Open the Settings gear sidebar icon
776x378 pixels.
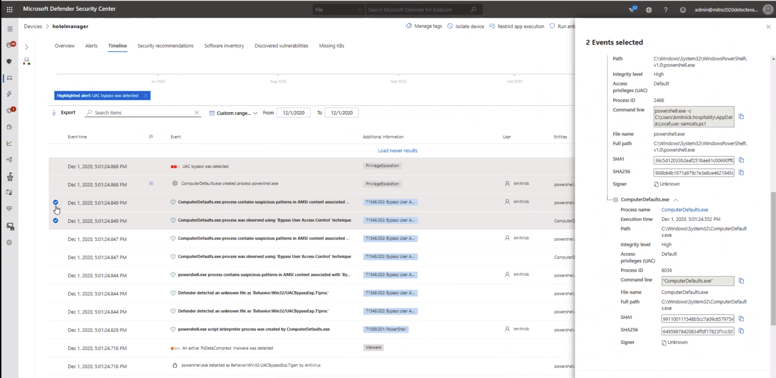(x=9, y=243)
